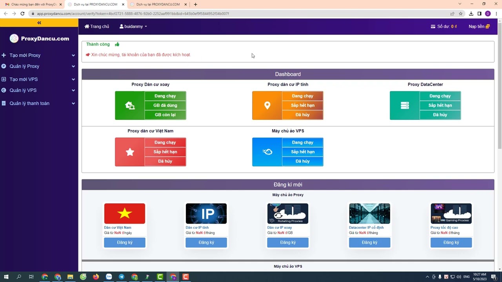This screenshot has height=282, width=502.
Task: Open Đang chạy under Proxy dân cư IP tĩnh
Action: coord(302,96)
